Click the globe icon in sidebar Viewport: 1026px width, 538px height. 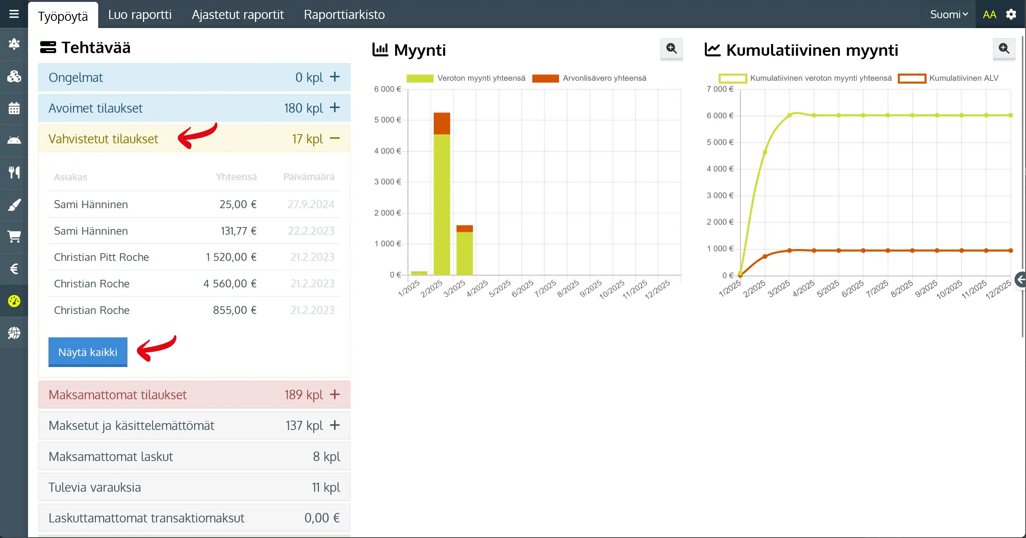coord(14,333)
